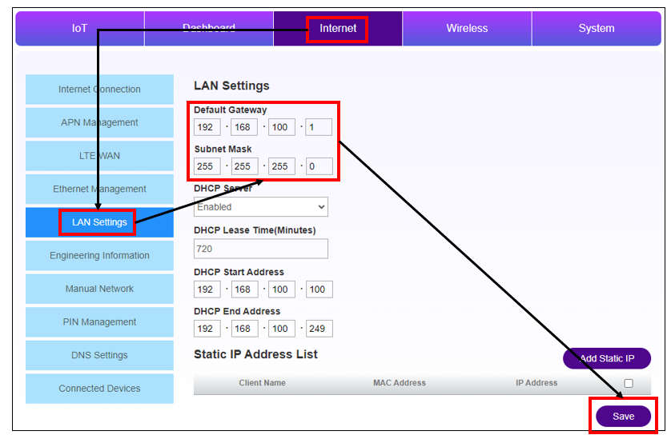The image size is (671, 439).
Task: Tick the Static IP list header checkbox
Action: click(x=629, y=384)
